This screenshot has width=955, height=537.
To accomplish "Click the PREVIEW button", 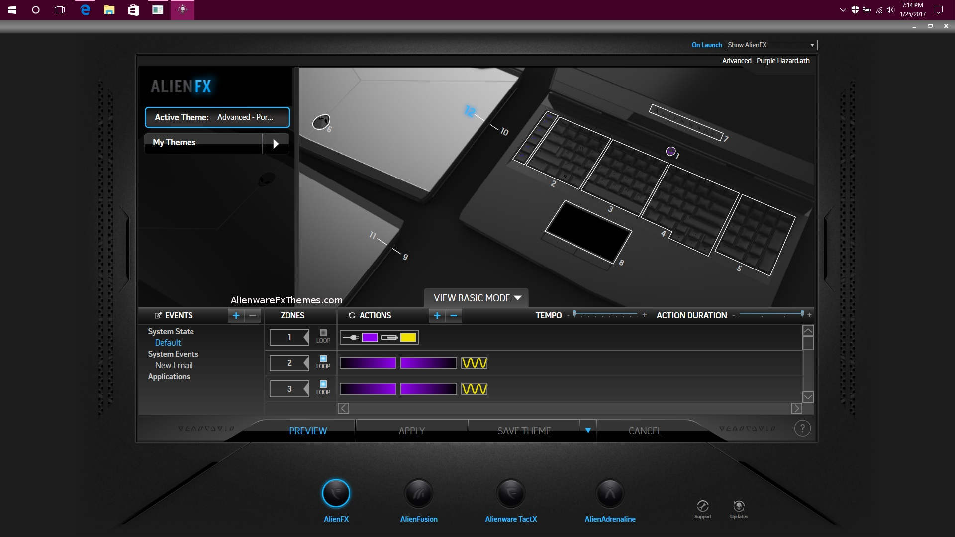I will (x=308, y=431).
